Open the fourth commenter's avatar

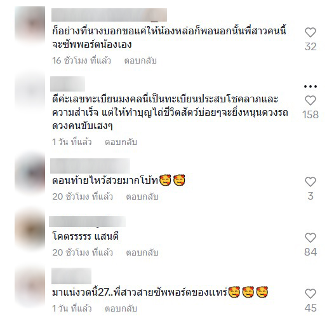tap(30, 230)
